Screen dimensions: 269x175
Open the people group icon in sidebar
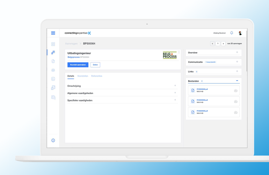click(x=53, y=70)
